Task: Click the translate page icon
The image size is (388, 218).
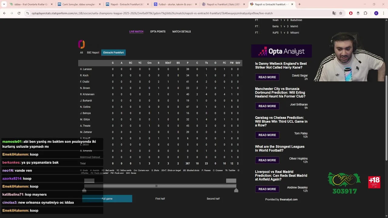Action: coord(334,13)
